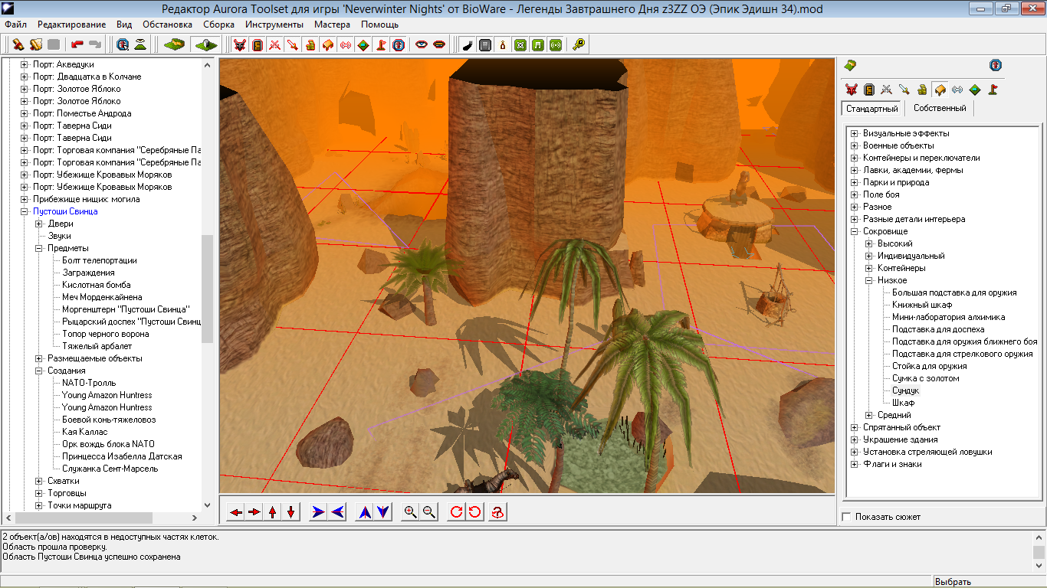The height and width of the screenshot is (588, 1047).
Task: Select Принцесса Изабелла Датская entry
Action: [122, 456]
